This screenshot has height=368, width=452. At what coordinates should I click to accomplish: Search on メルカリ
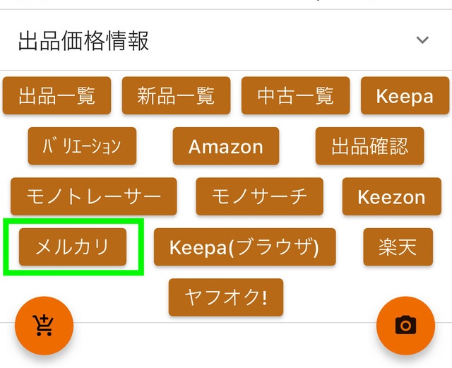(x=73, y=247)
